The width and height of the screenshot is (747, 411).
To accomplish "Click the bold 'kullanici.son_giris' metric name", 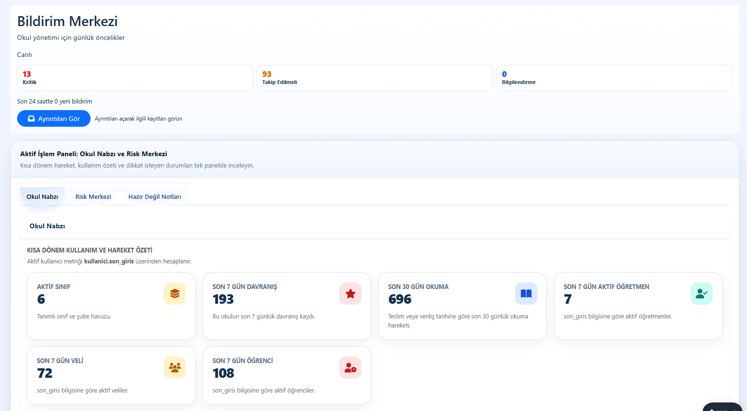I will pos(109,261).
